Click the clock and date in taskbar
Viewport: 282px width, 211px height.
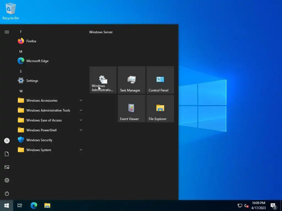[258, 206]
